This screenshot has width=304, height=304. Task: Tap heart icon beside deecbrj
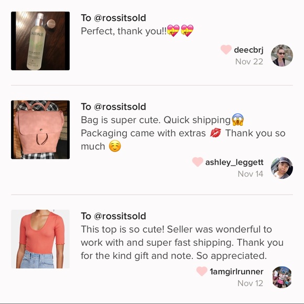226,50
